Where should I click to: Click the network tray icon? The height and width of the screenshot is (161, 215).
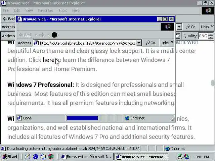[x=180, y=157]
